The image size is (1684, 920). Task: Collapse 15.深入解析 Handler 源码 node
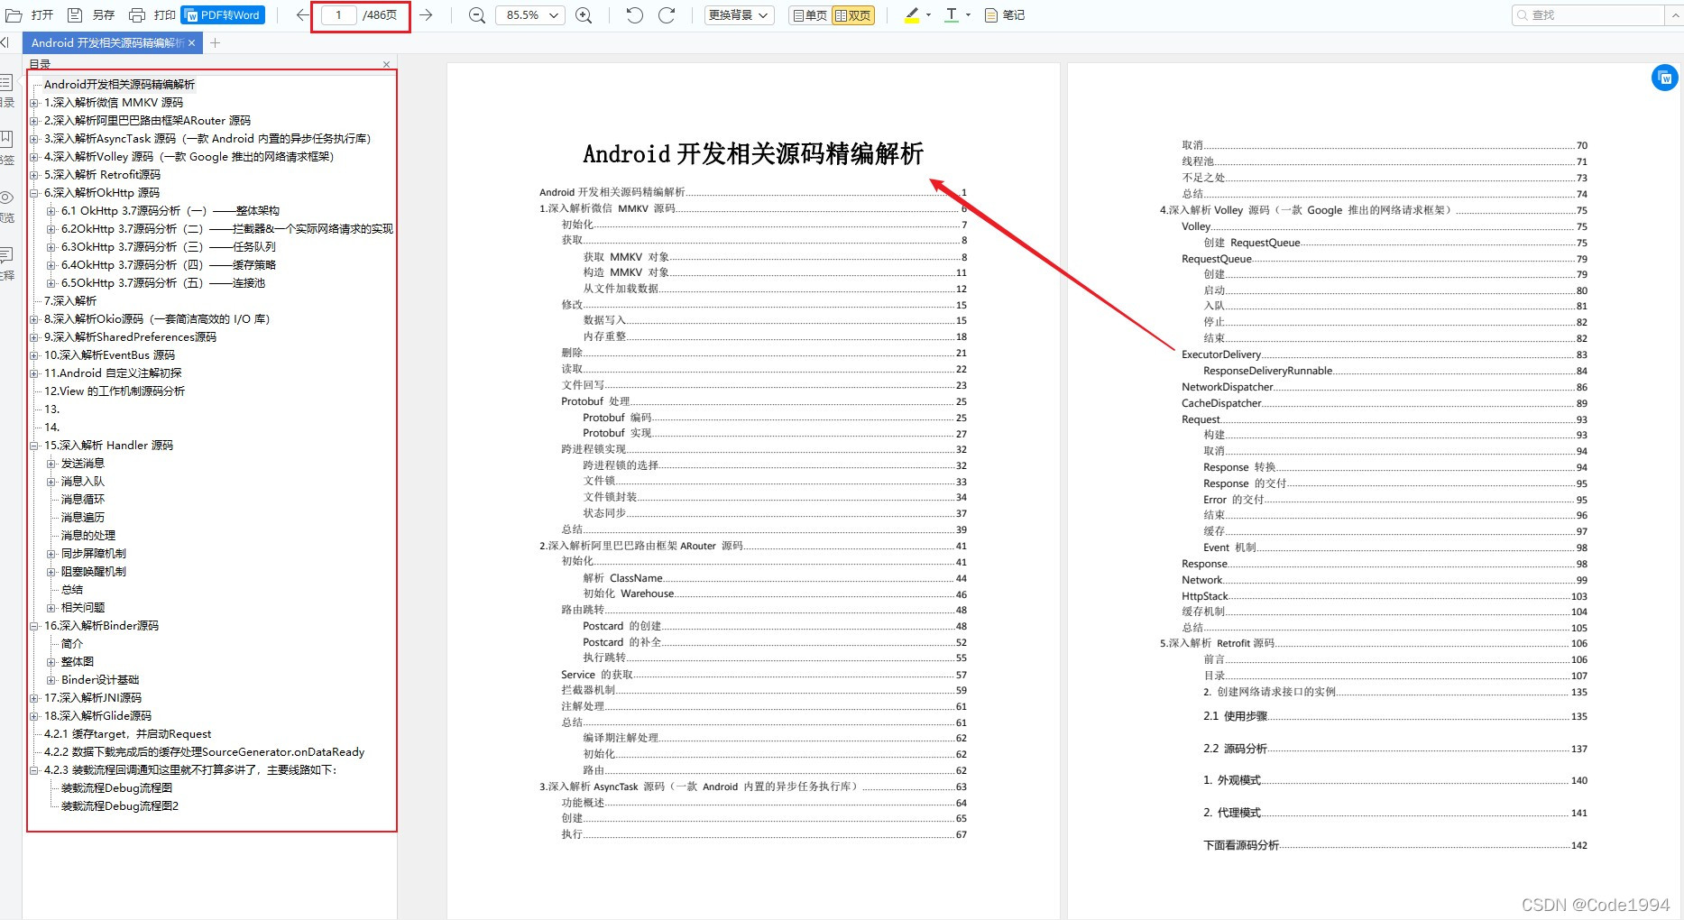coord(34,446)
